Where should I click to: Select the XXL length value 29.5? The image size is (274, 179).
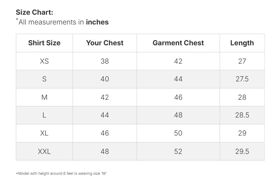point(242,151)
